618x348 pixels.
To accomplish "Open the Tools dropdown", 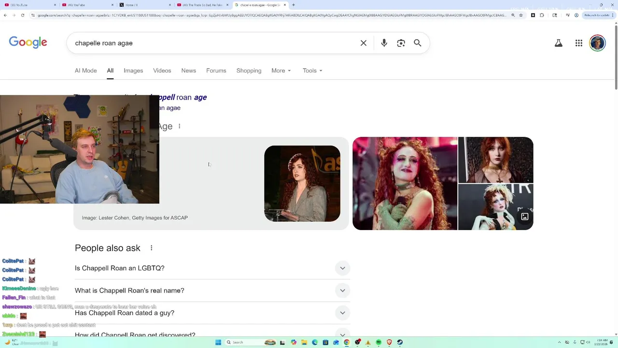I will 312,71.
